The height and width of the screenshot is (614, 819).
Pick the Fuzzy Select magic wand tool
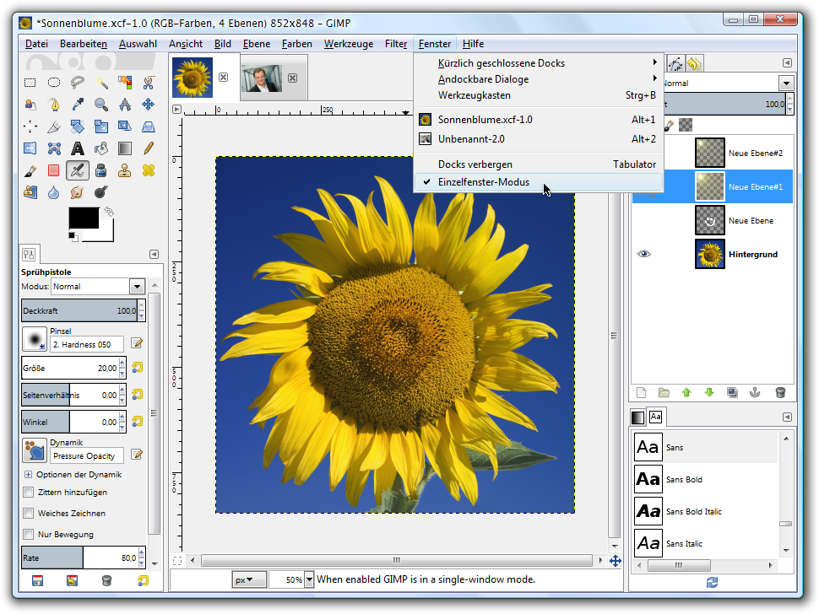pyautogui.click(x=101, y=83)
